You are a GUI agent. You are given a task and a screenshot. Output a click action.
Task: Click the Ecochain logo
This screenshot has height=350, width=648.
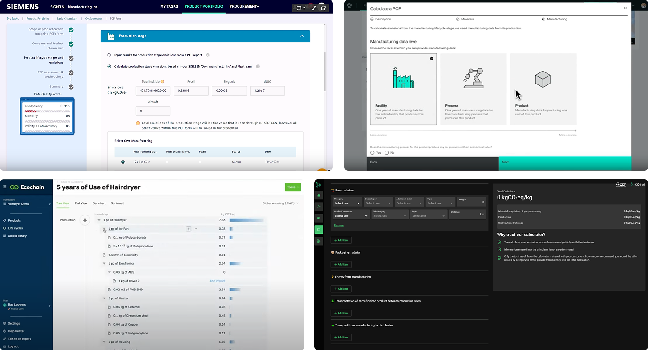[x=27, y=187]
